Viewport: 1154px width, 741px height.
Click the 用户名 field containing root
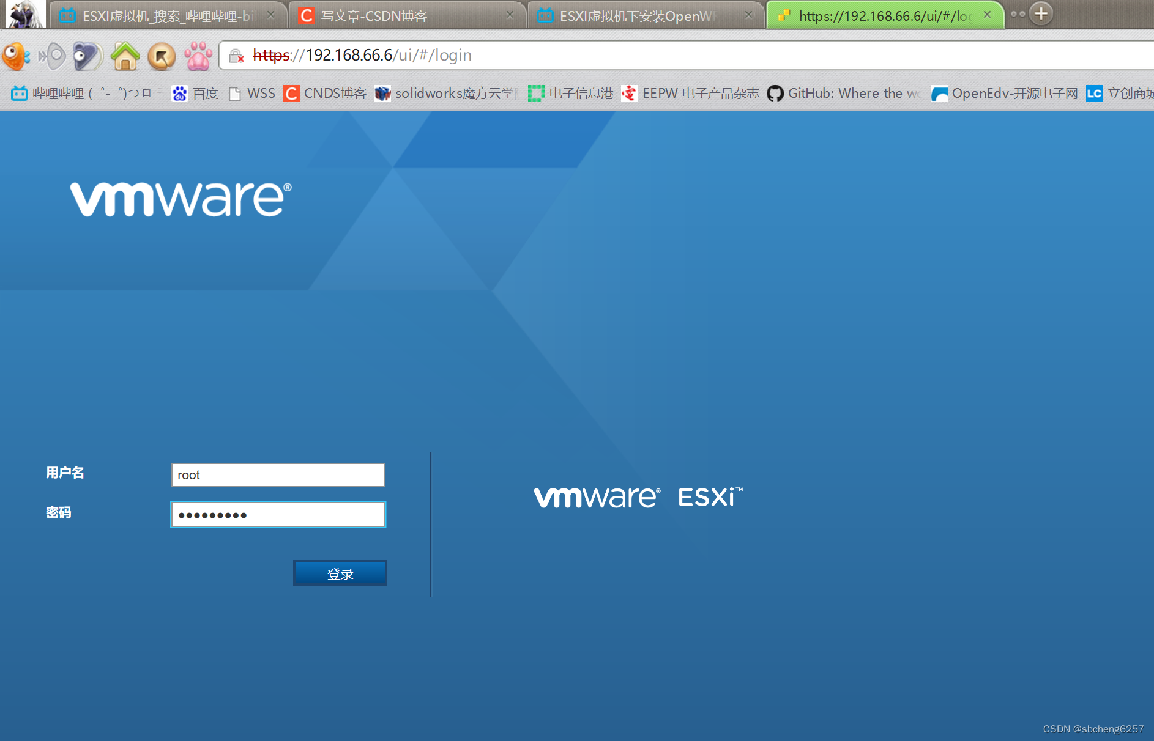278,475
